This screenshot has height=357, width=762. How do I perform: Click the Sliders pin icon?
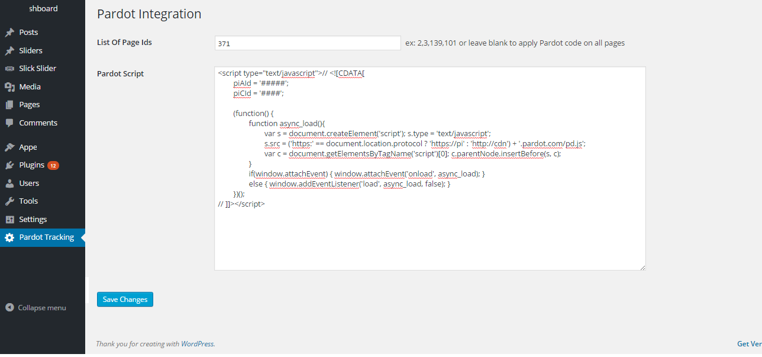pos(9,51)
